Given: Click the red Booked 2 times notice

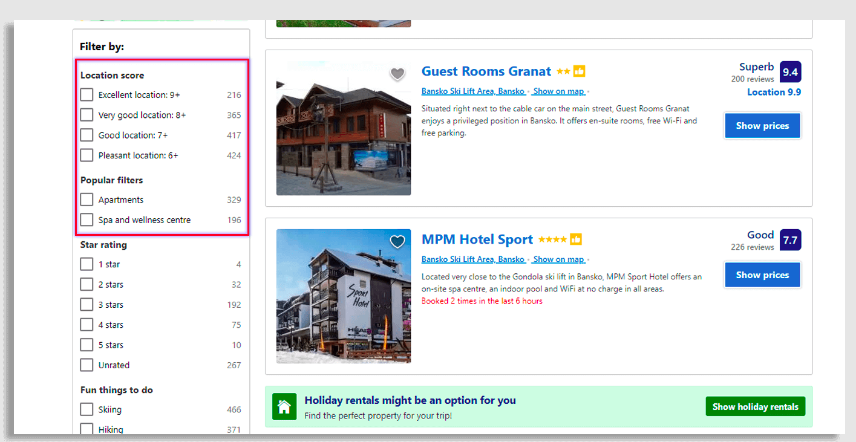Looking at the screenshot, I should pyautogui.click(x=482, y=301).
